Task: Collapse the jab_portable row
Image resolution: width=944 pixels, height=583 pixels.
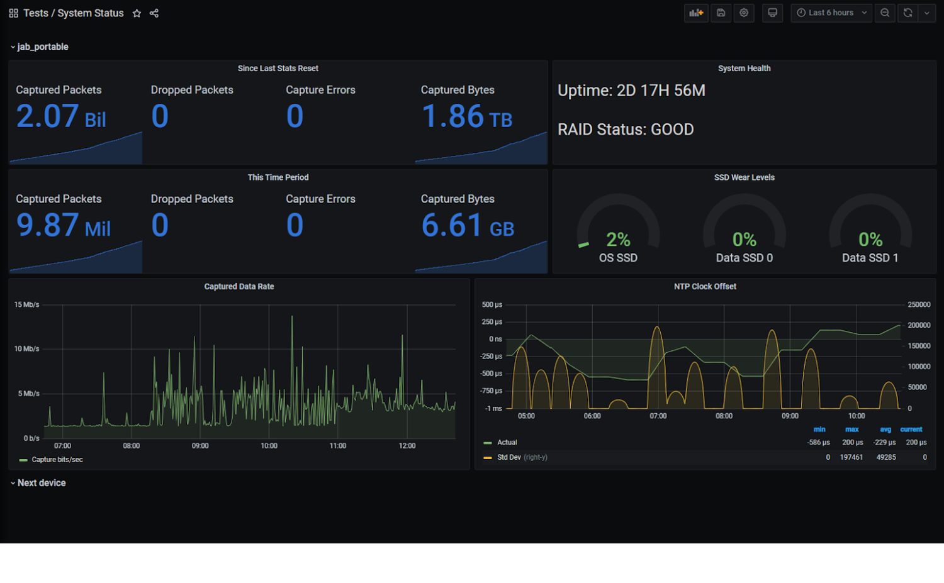Action: click(x=42, y=46)
